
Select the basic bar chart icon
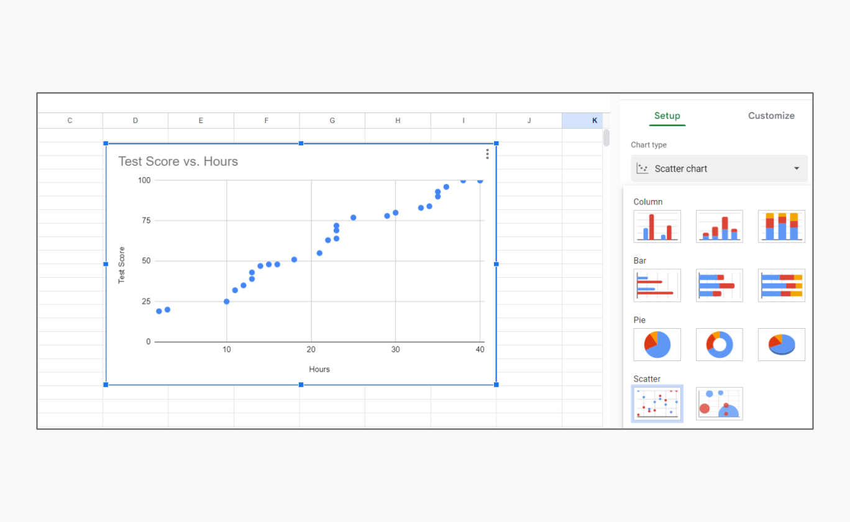coord(657,285)
